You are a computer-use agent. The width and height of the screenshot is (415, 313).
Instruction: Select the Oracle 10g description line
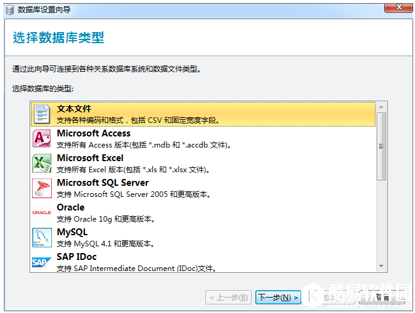pyautogui.click(x=105, y=219)
